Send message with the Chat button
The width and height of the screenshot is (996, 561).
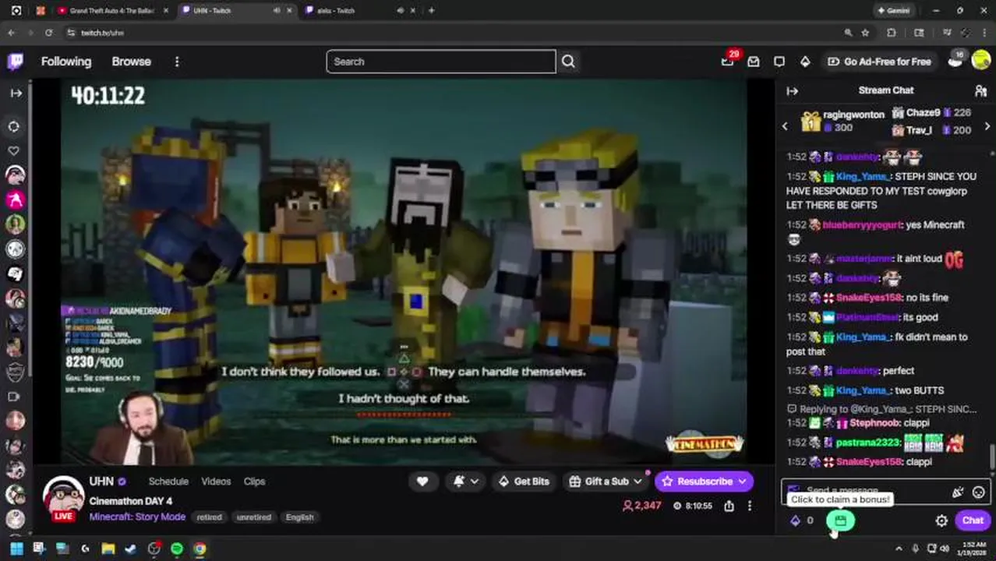click(973, 520)
